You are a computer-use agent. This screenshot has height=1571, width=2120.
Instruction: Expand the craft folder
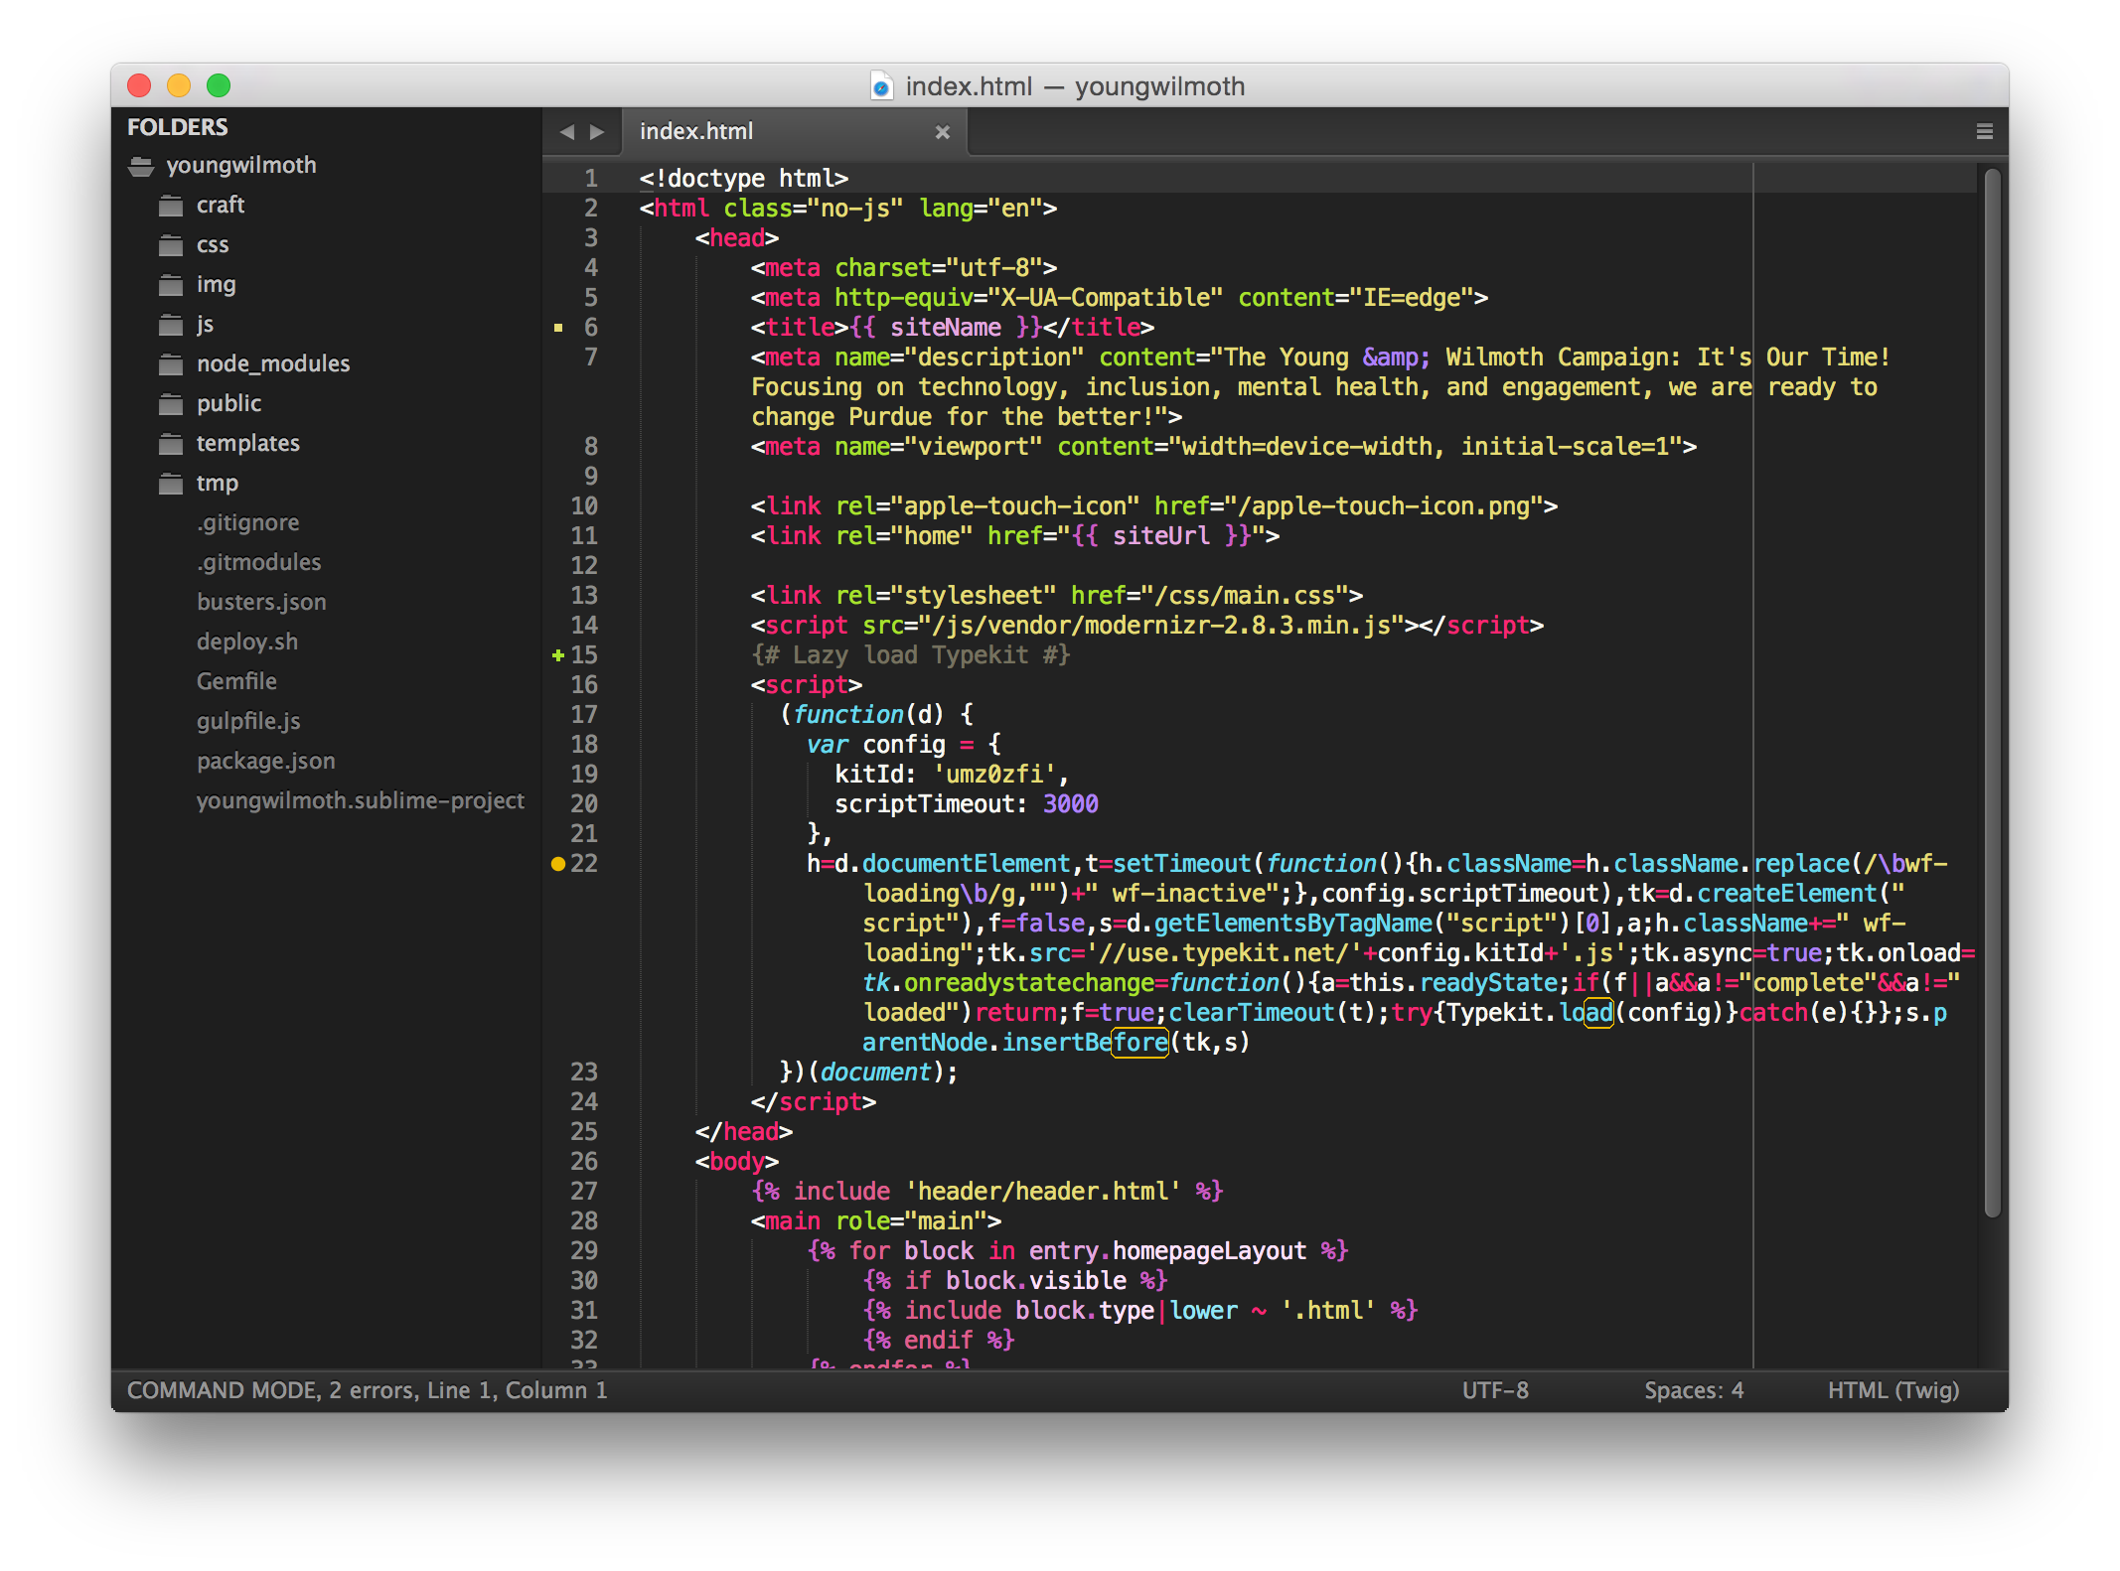(171, 206)
